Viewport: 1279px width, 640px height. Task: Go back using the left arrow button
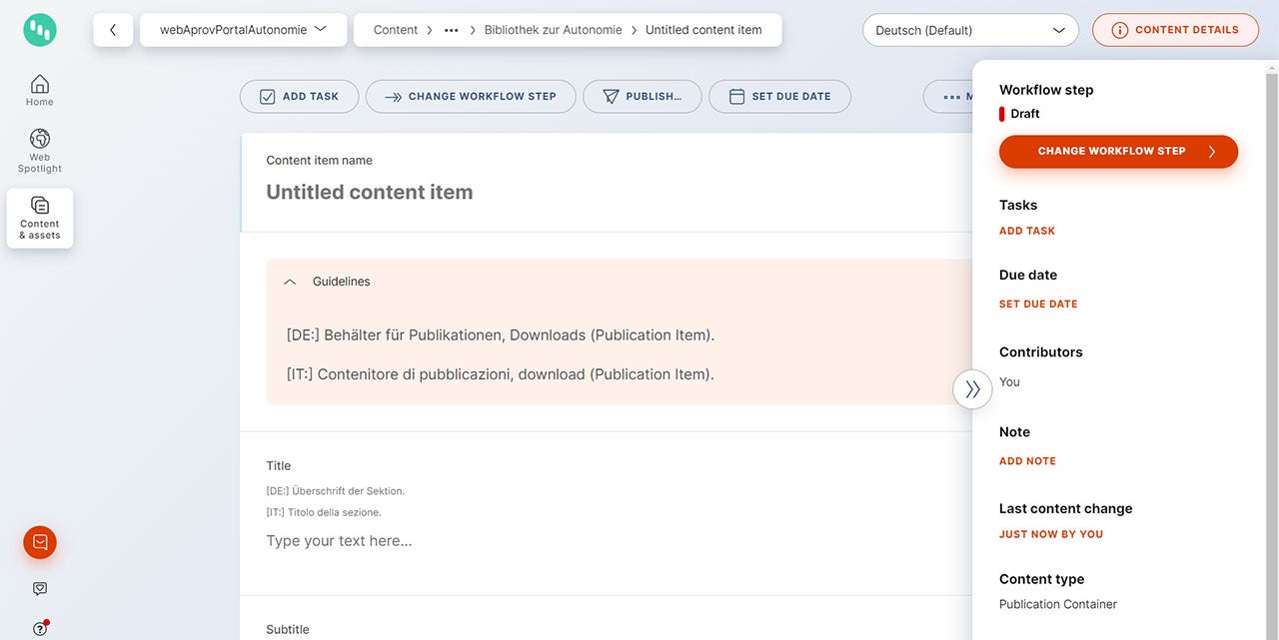[113, 30]
